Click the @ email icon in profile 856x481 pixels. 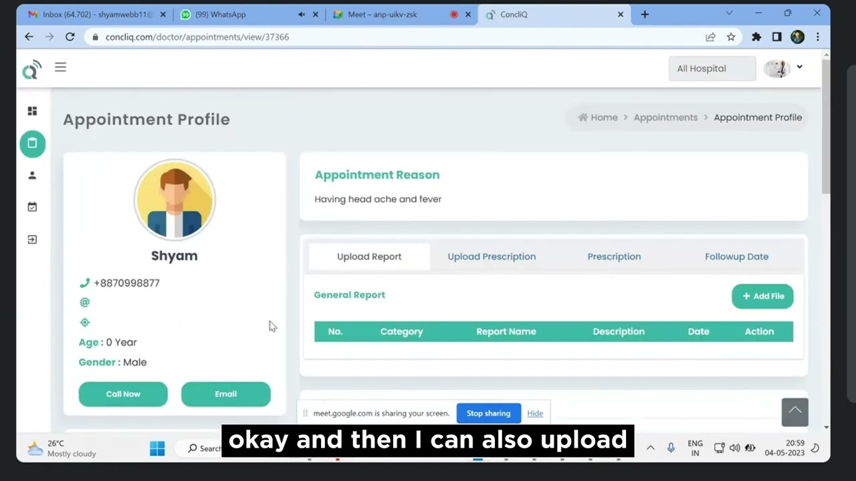pos(84,302)
